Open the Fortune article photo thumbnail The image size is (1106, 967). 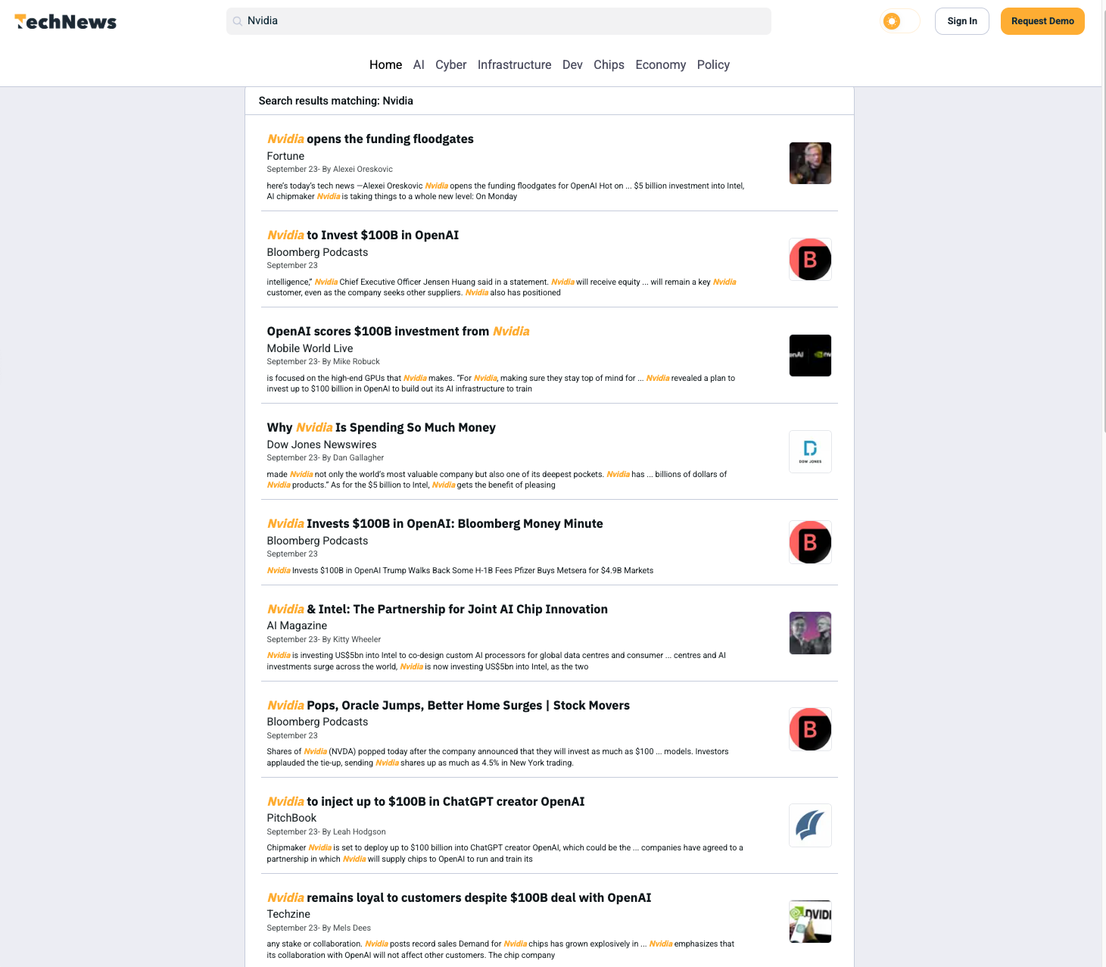[810, 164]
